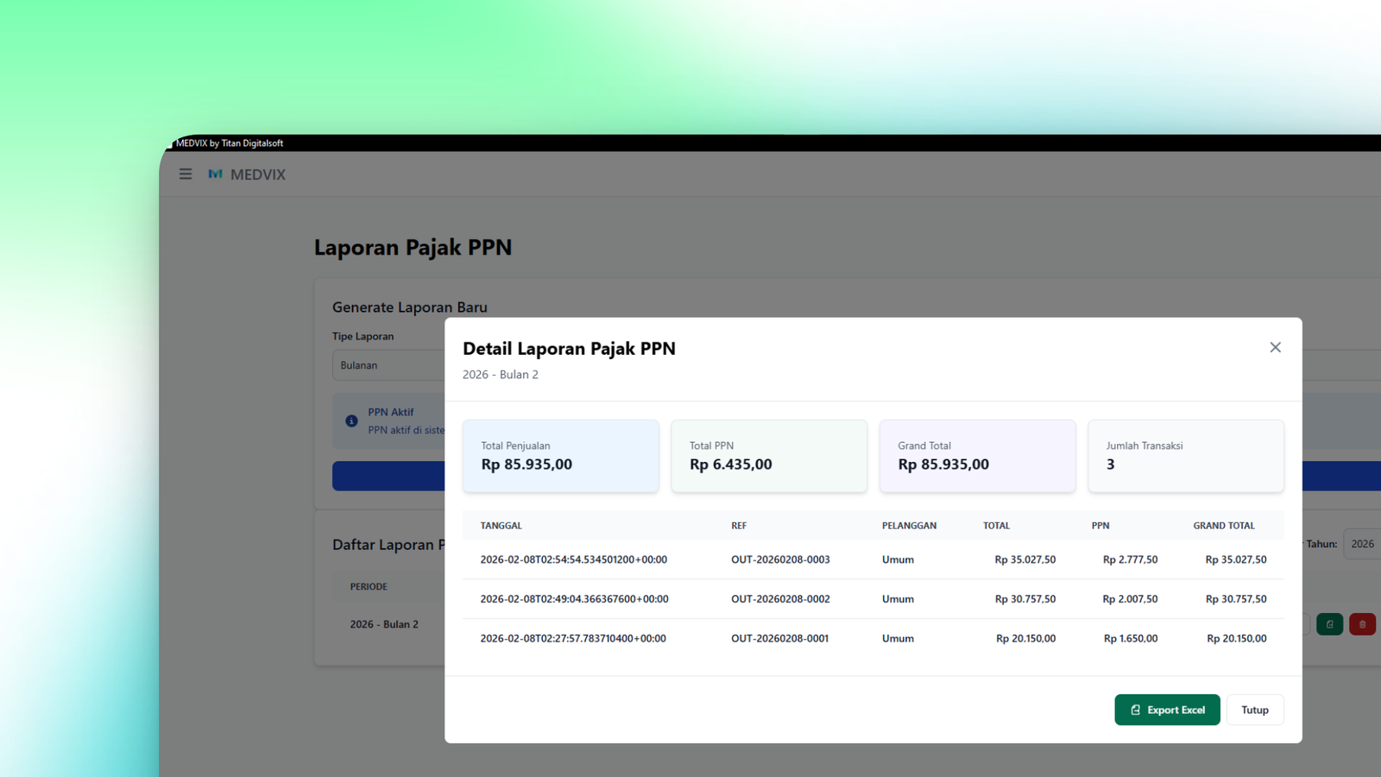Click the MEDVIX logo icon
1381x777 pixels.
click(216, 174)
